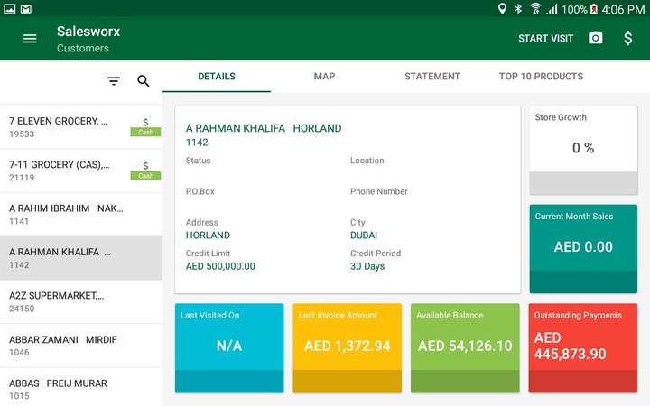Tap the dollar sign icon in header
The image size is (650, 406).
click(628, 38)
